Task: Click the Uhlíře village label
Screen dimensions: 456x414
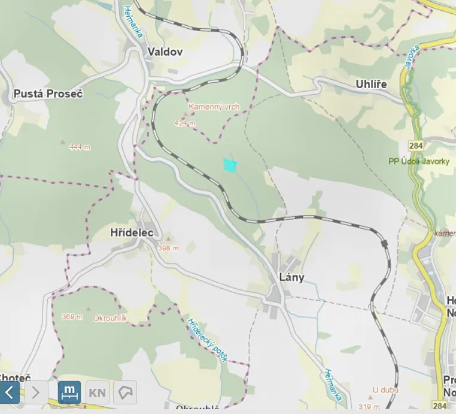Action: pos(372,84)
